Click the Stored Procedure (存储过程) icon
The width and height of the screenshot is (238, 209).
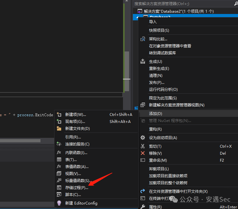59,188
